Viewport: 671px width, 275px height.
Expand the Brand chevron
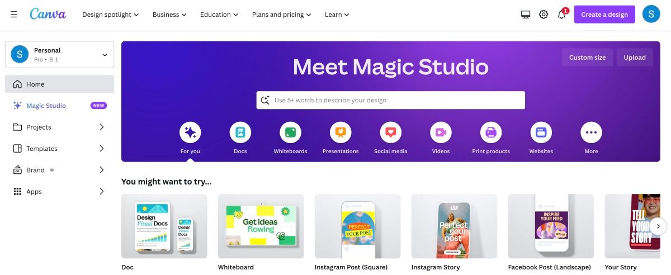[102, 170]
